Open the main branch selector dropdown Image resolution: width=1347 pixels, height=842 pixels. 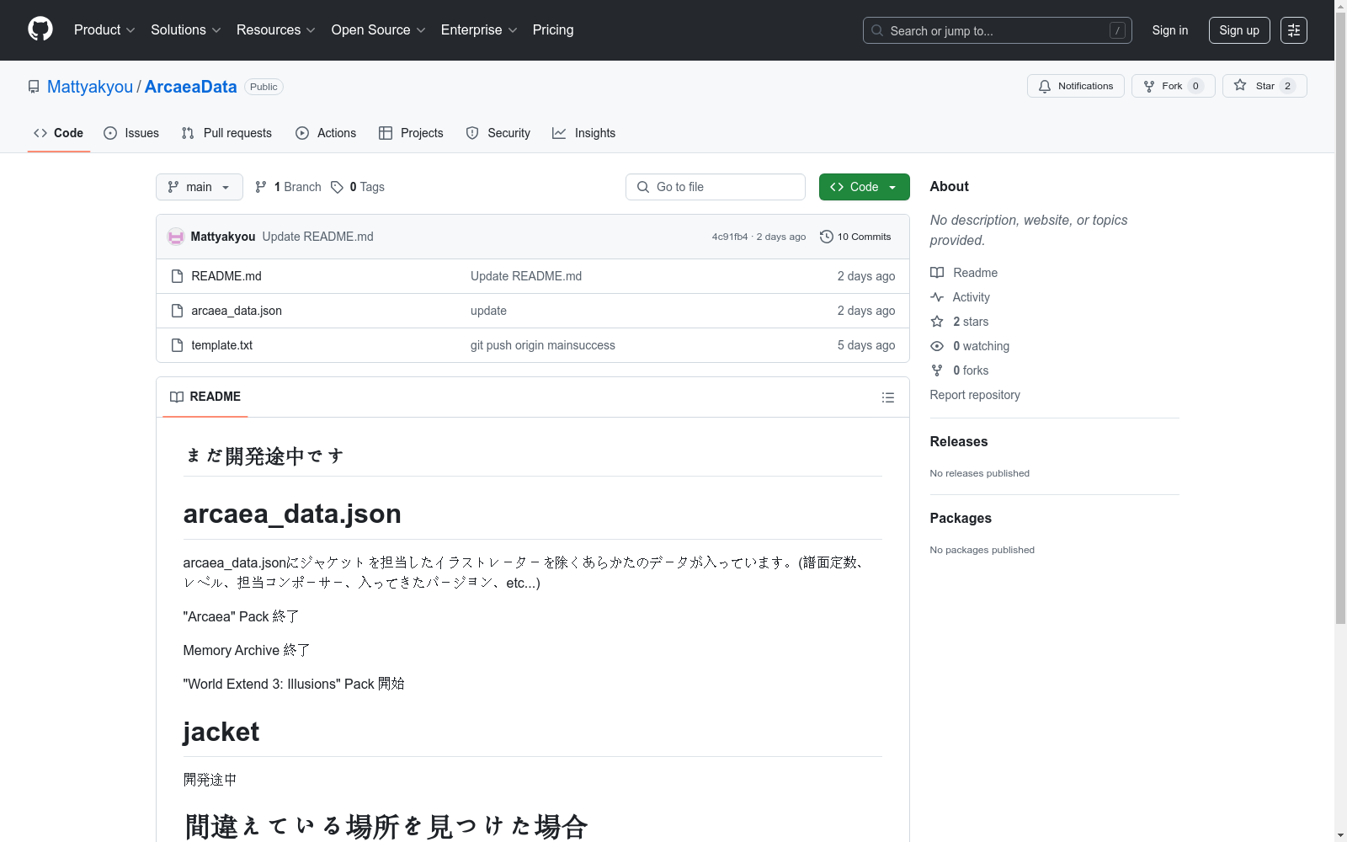click(200, 187)
